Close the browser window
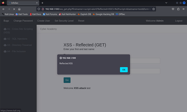The image size is (187, 112). (184, 3)
